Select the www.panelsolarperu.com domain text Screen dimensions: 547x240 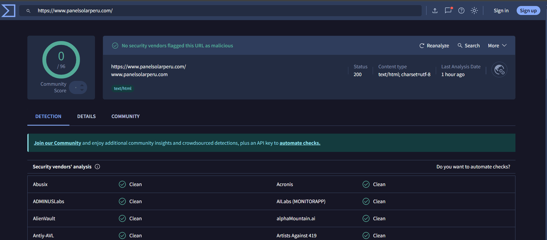(139, 74)
